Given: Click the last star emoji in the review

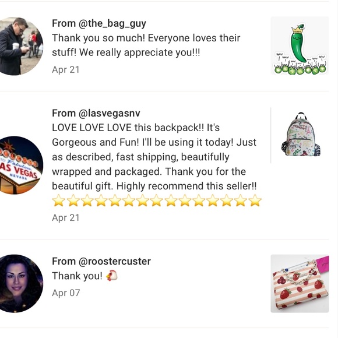Looking at the screenshot, I should point(255,200).
